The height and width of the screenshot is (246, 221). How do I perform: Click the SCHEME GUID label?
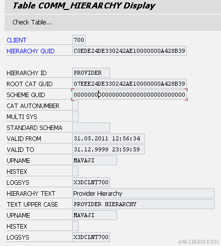(26, 95)
